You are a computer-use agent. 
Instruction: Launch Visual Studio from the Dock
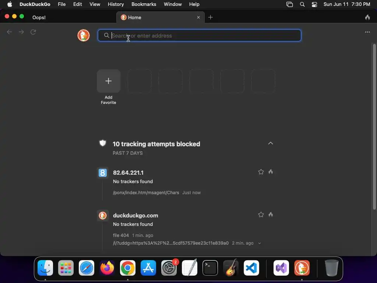[x=281, y=268]
